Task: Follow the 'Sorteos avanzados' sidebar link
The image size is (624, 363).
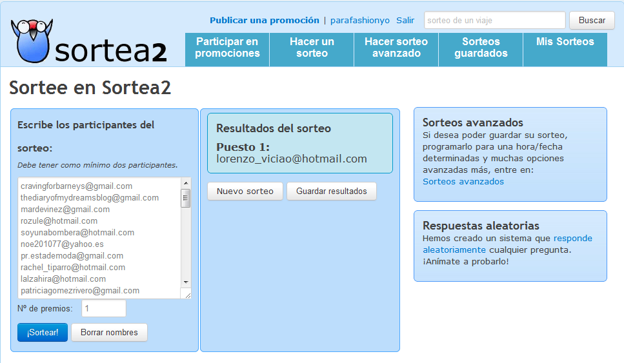Action: 463,182
